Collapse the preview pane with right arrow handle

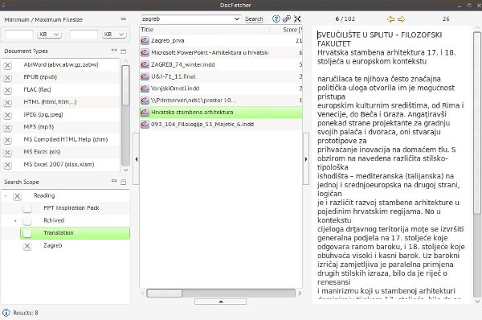tap(306, 159)
